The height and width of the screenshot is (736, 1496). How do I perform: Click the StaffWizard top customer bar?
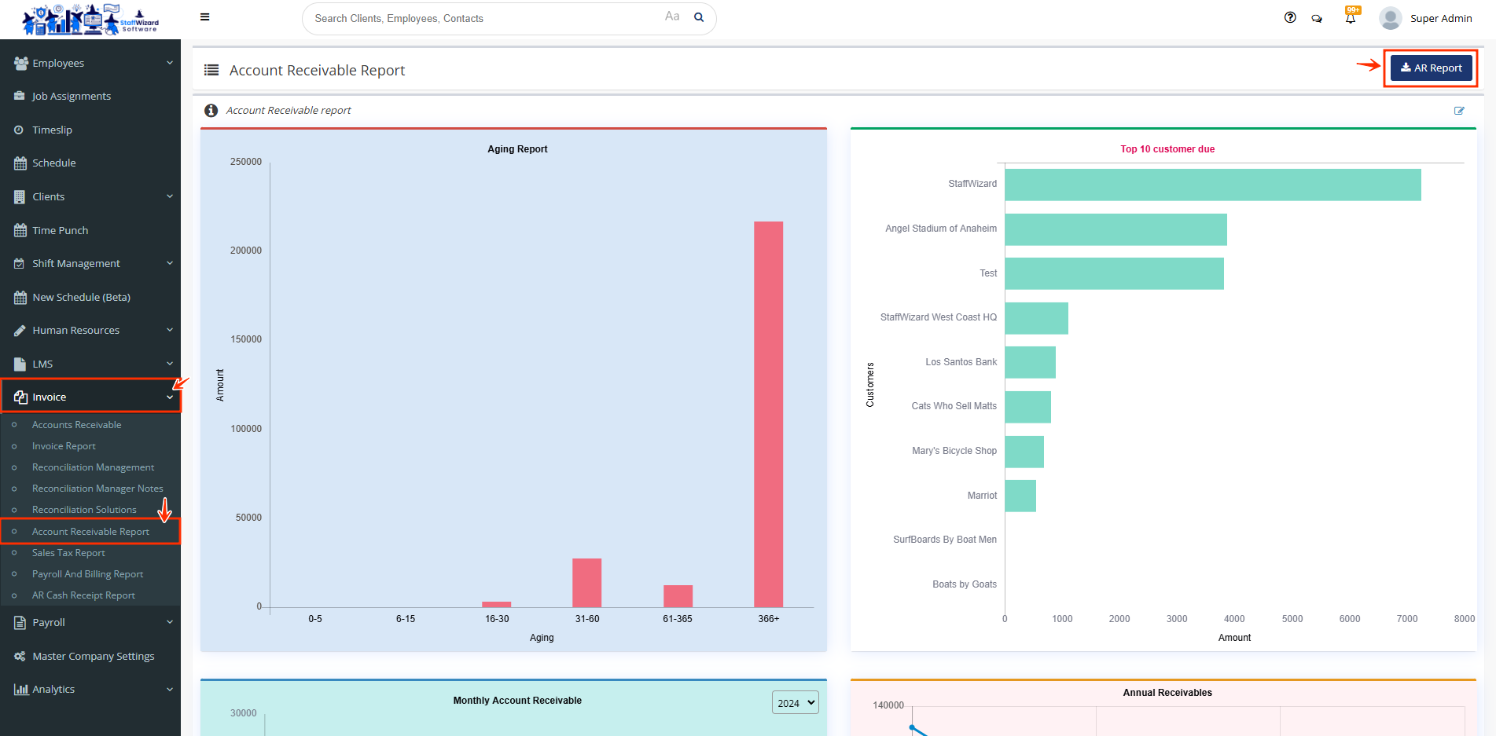point(1212,185)
